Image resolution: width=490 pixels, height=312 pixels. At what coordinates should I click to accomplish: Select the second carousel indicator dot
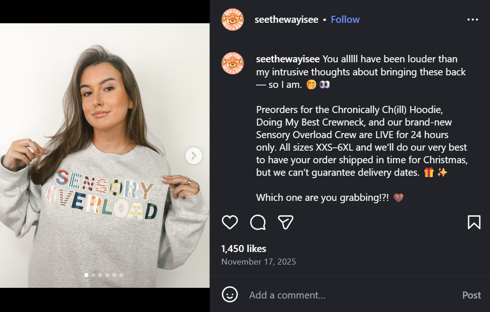pyautogui.click(x=93, y=275)
